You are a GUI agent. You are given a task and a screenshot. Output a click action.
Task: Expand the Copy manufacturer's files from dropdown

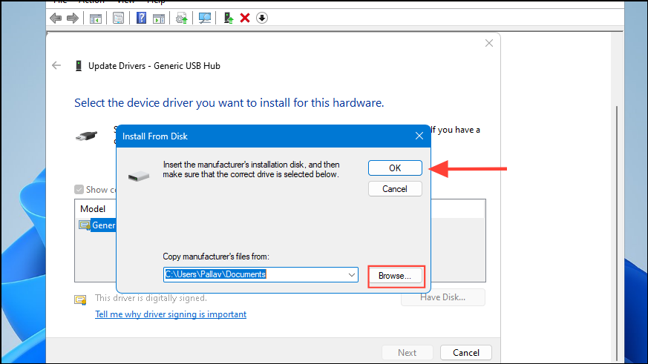click(351, 274)
